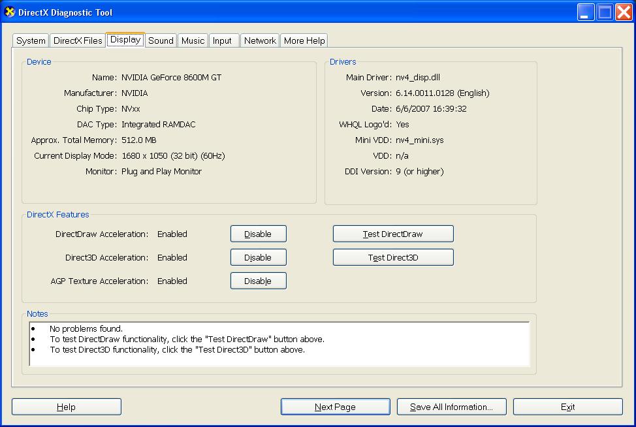Switch to the System tab
This screenshot has height=427, width=636.
(31, 40)
